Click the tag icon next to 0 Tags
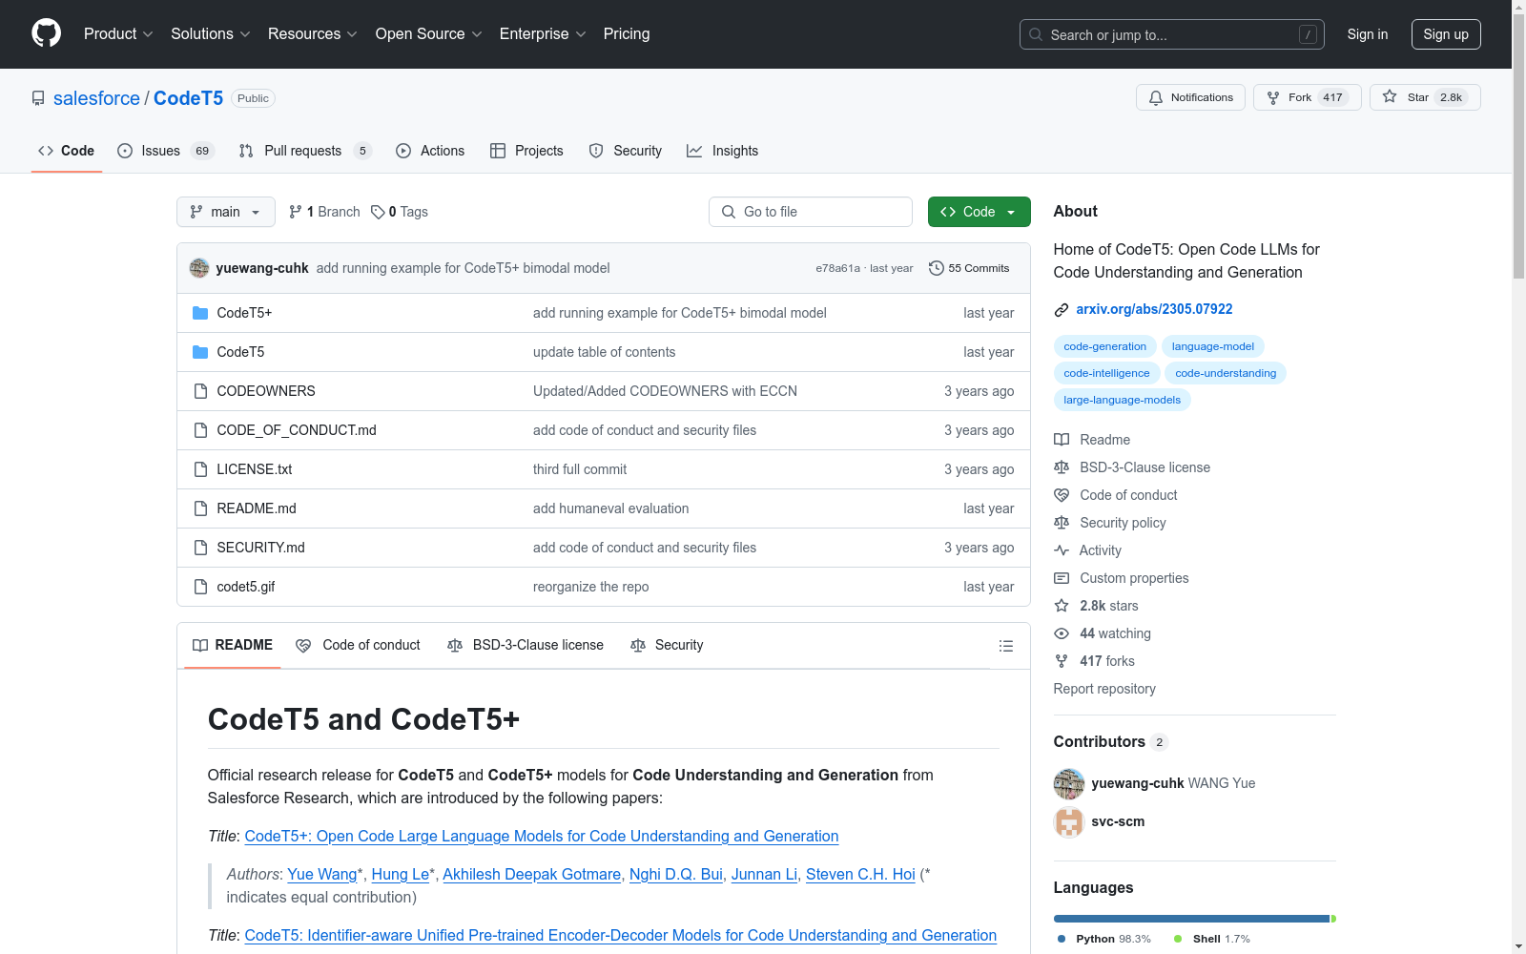This screenshot has height=954, width=1526. click(378, 212)
